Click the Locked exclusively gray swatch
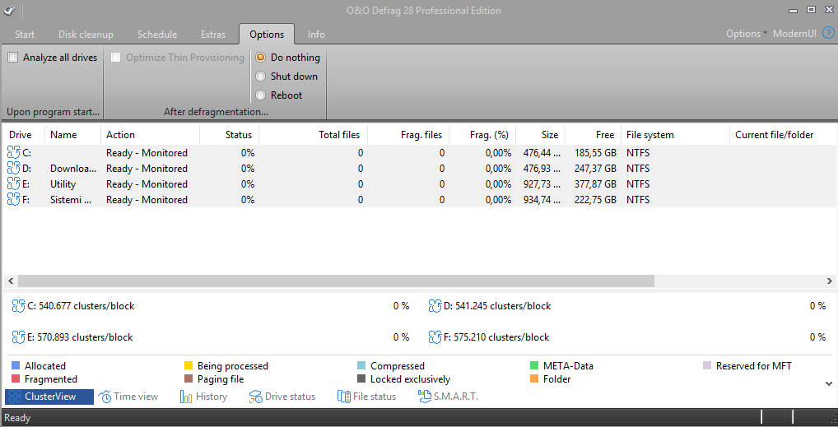Viewport: 838px width, 427px height. 361,379
